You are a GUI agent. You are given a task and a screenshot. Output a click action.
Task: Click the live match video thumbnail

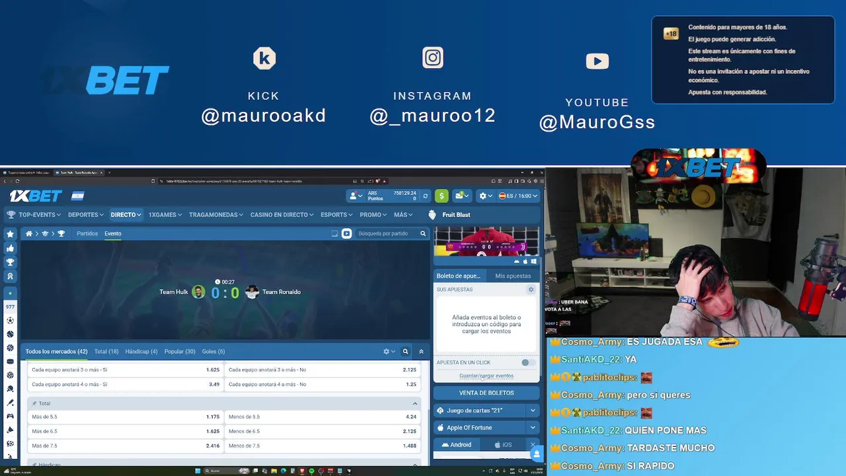click(486, 241)
